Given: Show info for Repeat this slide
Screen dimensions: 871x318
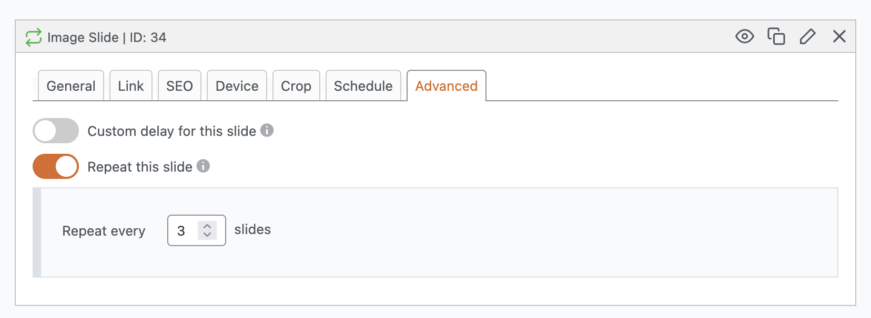Looking at the screenshot, I should 203,166.
